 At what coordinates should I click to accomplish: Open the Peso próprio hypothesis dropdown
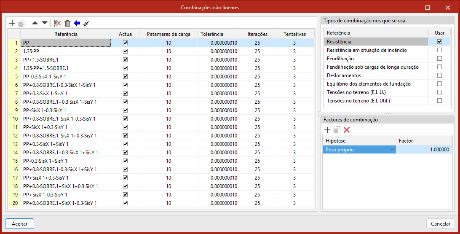click(x=392, y=150)
